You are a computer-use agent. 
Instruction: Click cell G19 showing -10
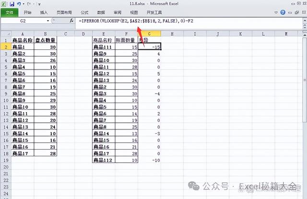click(x=149, y=160)
